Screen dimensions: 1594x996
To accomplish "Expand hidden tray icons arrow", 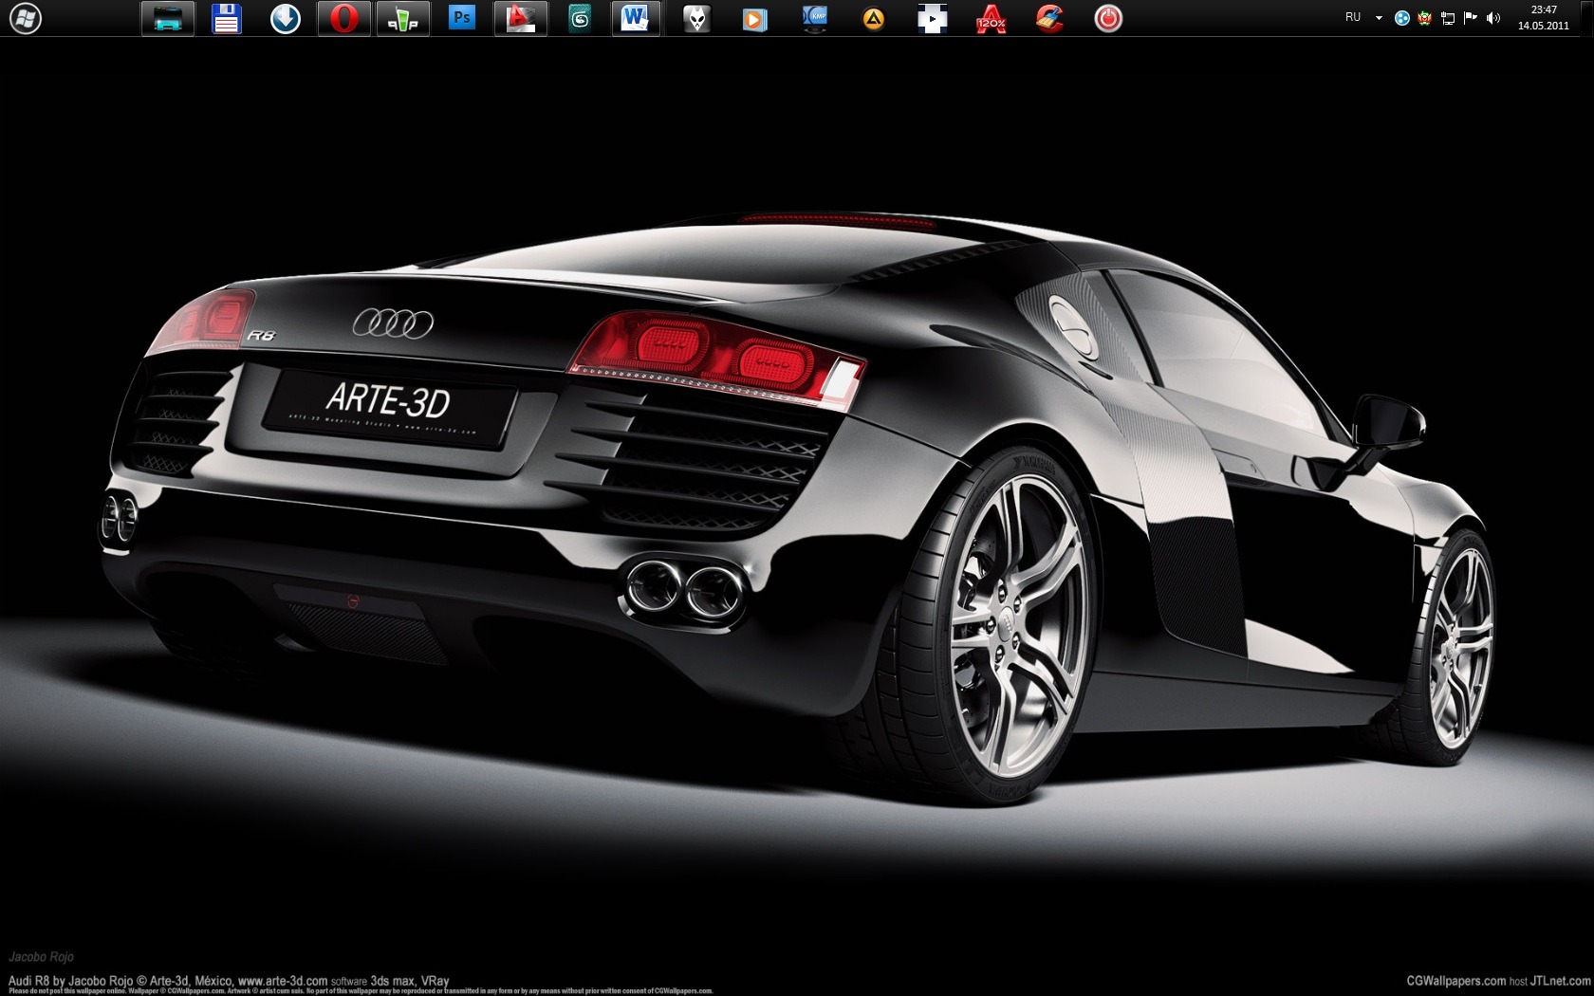I will pos(1379,18).
